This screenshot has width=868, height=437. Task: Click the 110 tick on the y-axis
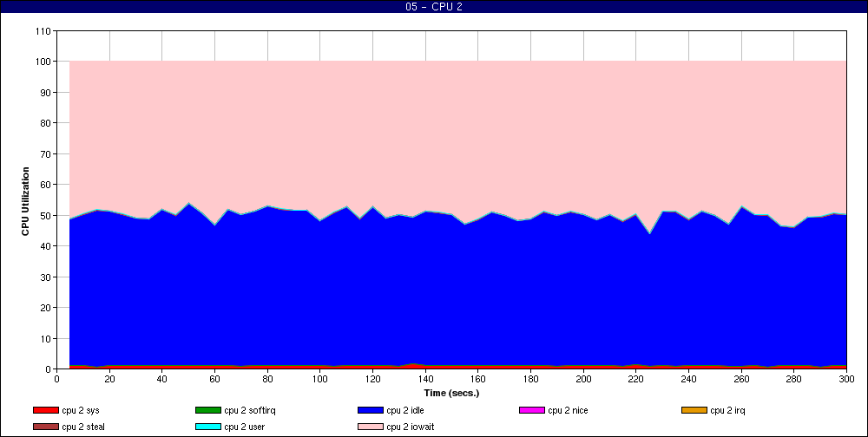tap(43, 31)
